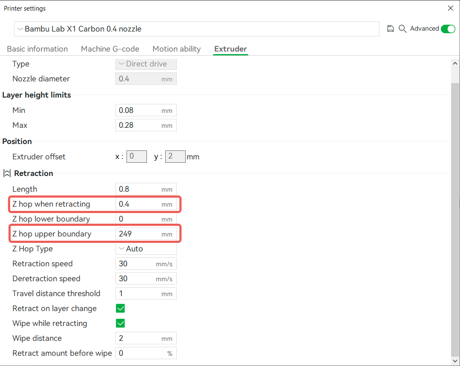
Task: Edit the Min layer height field
Action: (146, 110)
